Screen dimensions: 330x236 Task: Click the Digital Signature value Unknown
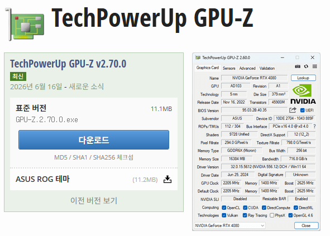[300, 175]
